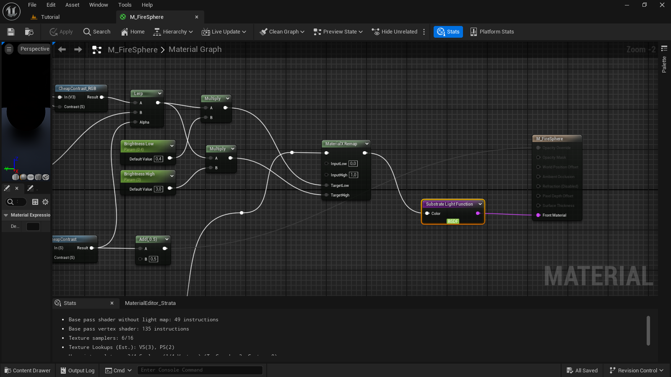Open the Palette side panel

(x=664, y=59)
